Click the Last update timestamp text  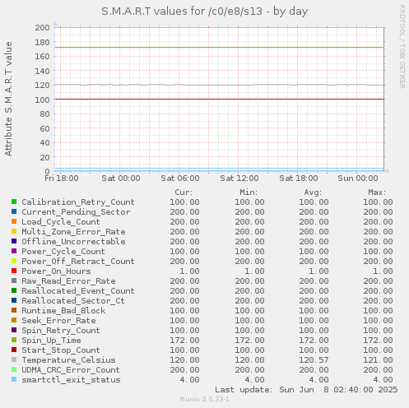[306, 390]
